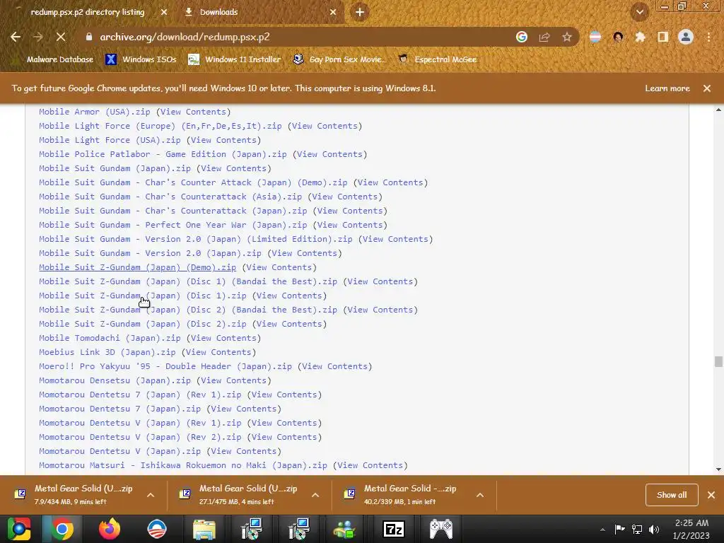The width and height of the screenshot is (724, 543).
Task: Expand options for 40.2/339 MB download
Action: pos(480,495)
